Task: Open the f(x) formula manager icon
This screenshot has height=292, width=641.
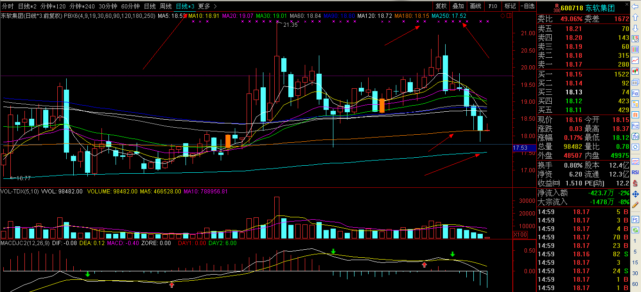Action: tap(635, 137)
